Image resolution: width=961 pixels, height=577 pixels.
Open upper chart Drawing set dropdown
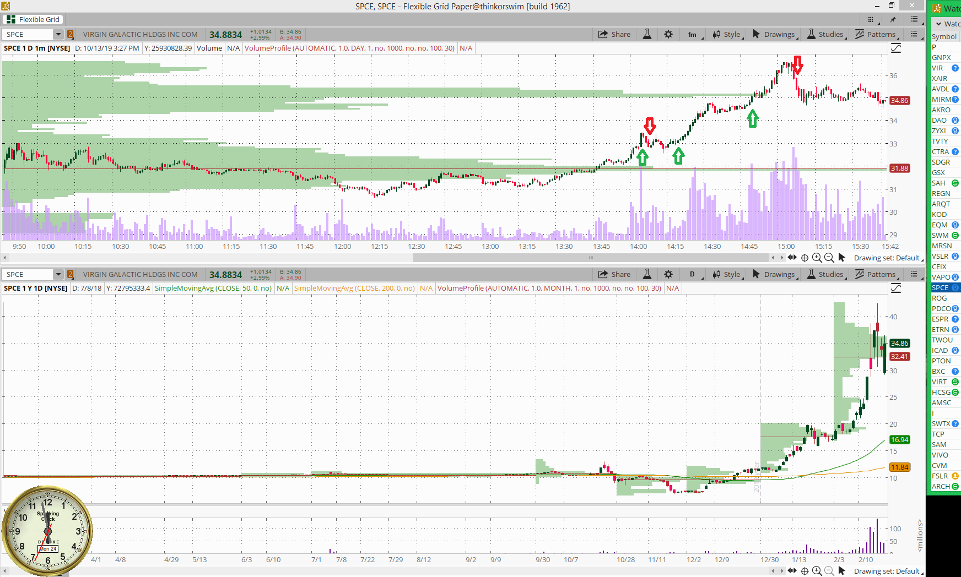tap(888, 258)
